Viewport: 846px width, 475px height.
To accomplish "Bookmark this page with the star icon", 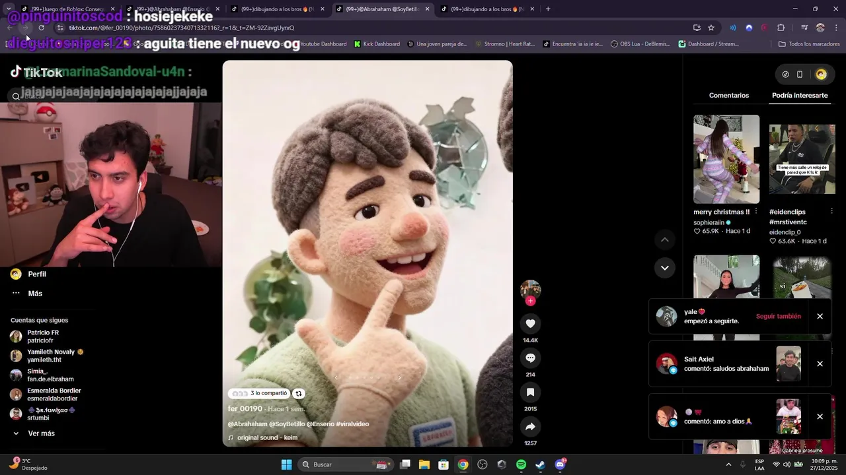I will (711, 28).
